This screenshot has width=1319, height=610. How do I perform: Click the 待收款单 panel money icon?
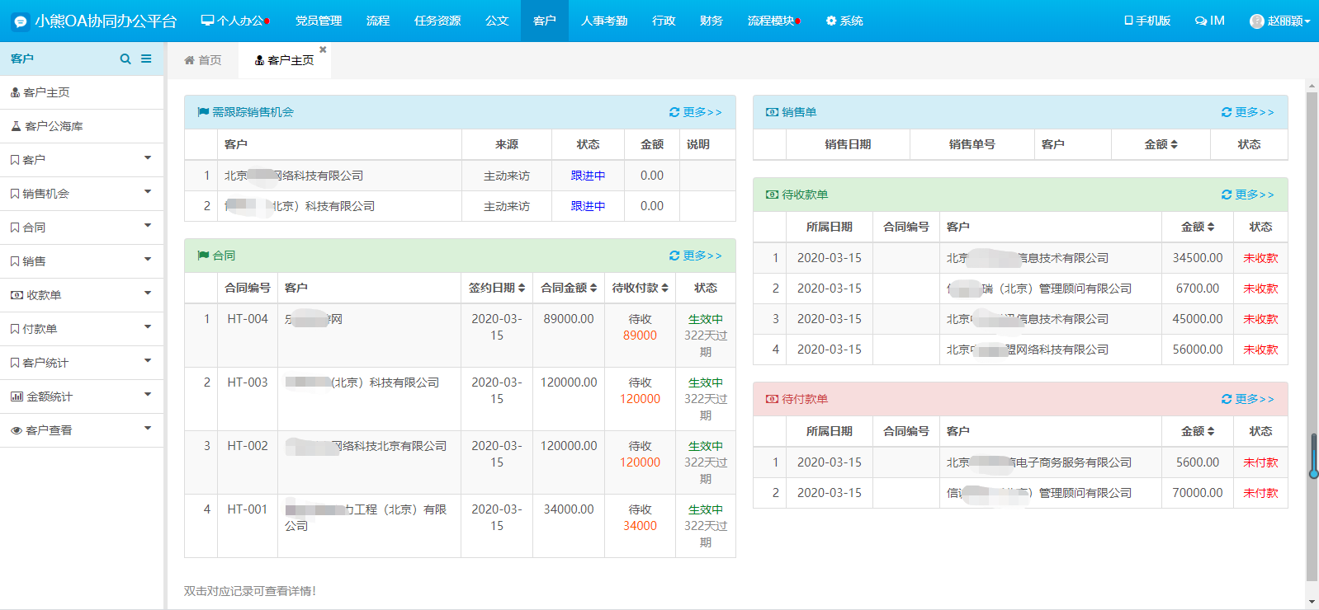(x=772, y=195)
